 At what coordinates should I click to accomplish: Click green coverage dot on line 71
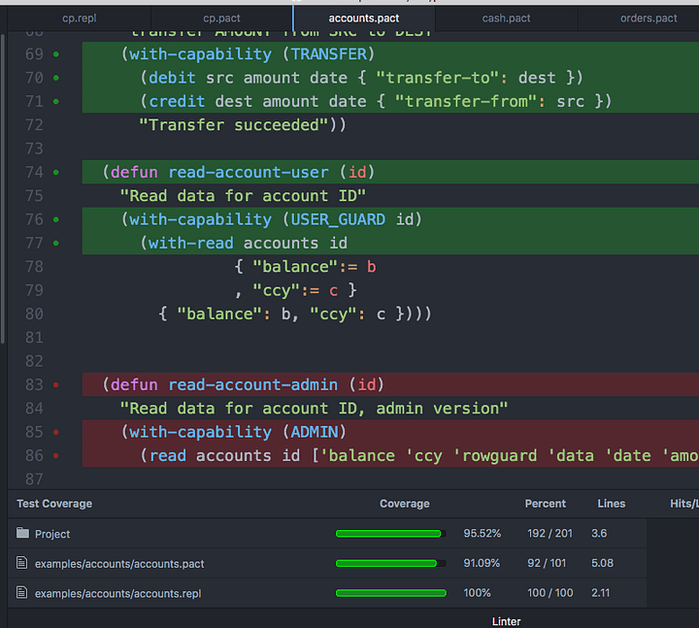(x=56, y=102)
